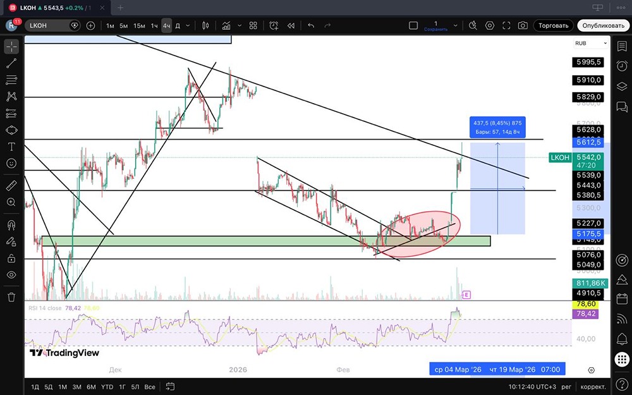This screenshot has width=632, height=395.
Task: Take a chart snapshot with camera icon
Action: (523, 25)
